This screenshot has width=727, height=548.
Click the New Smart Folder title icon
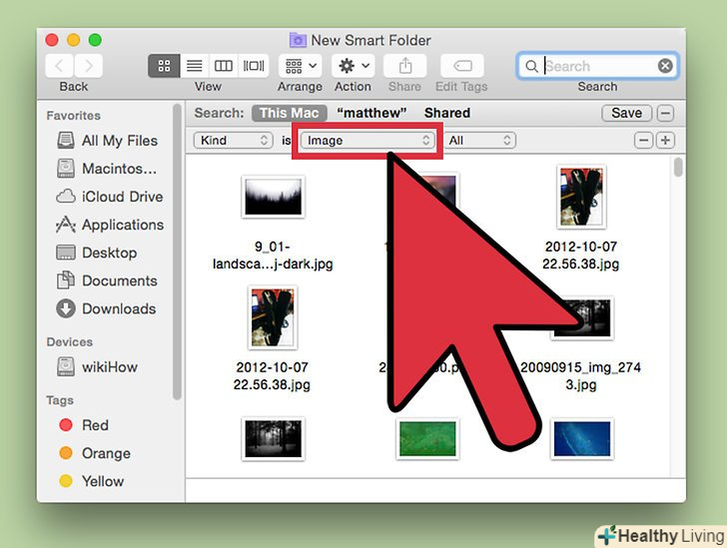click(x=298, y=40)
